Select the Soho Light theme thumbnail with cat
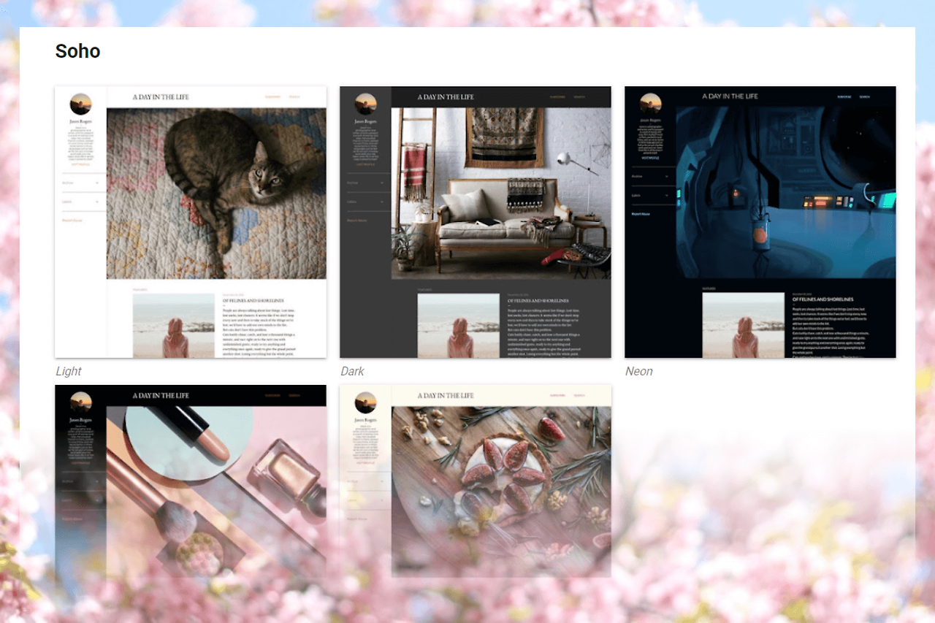 191,222
